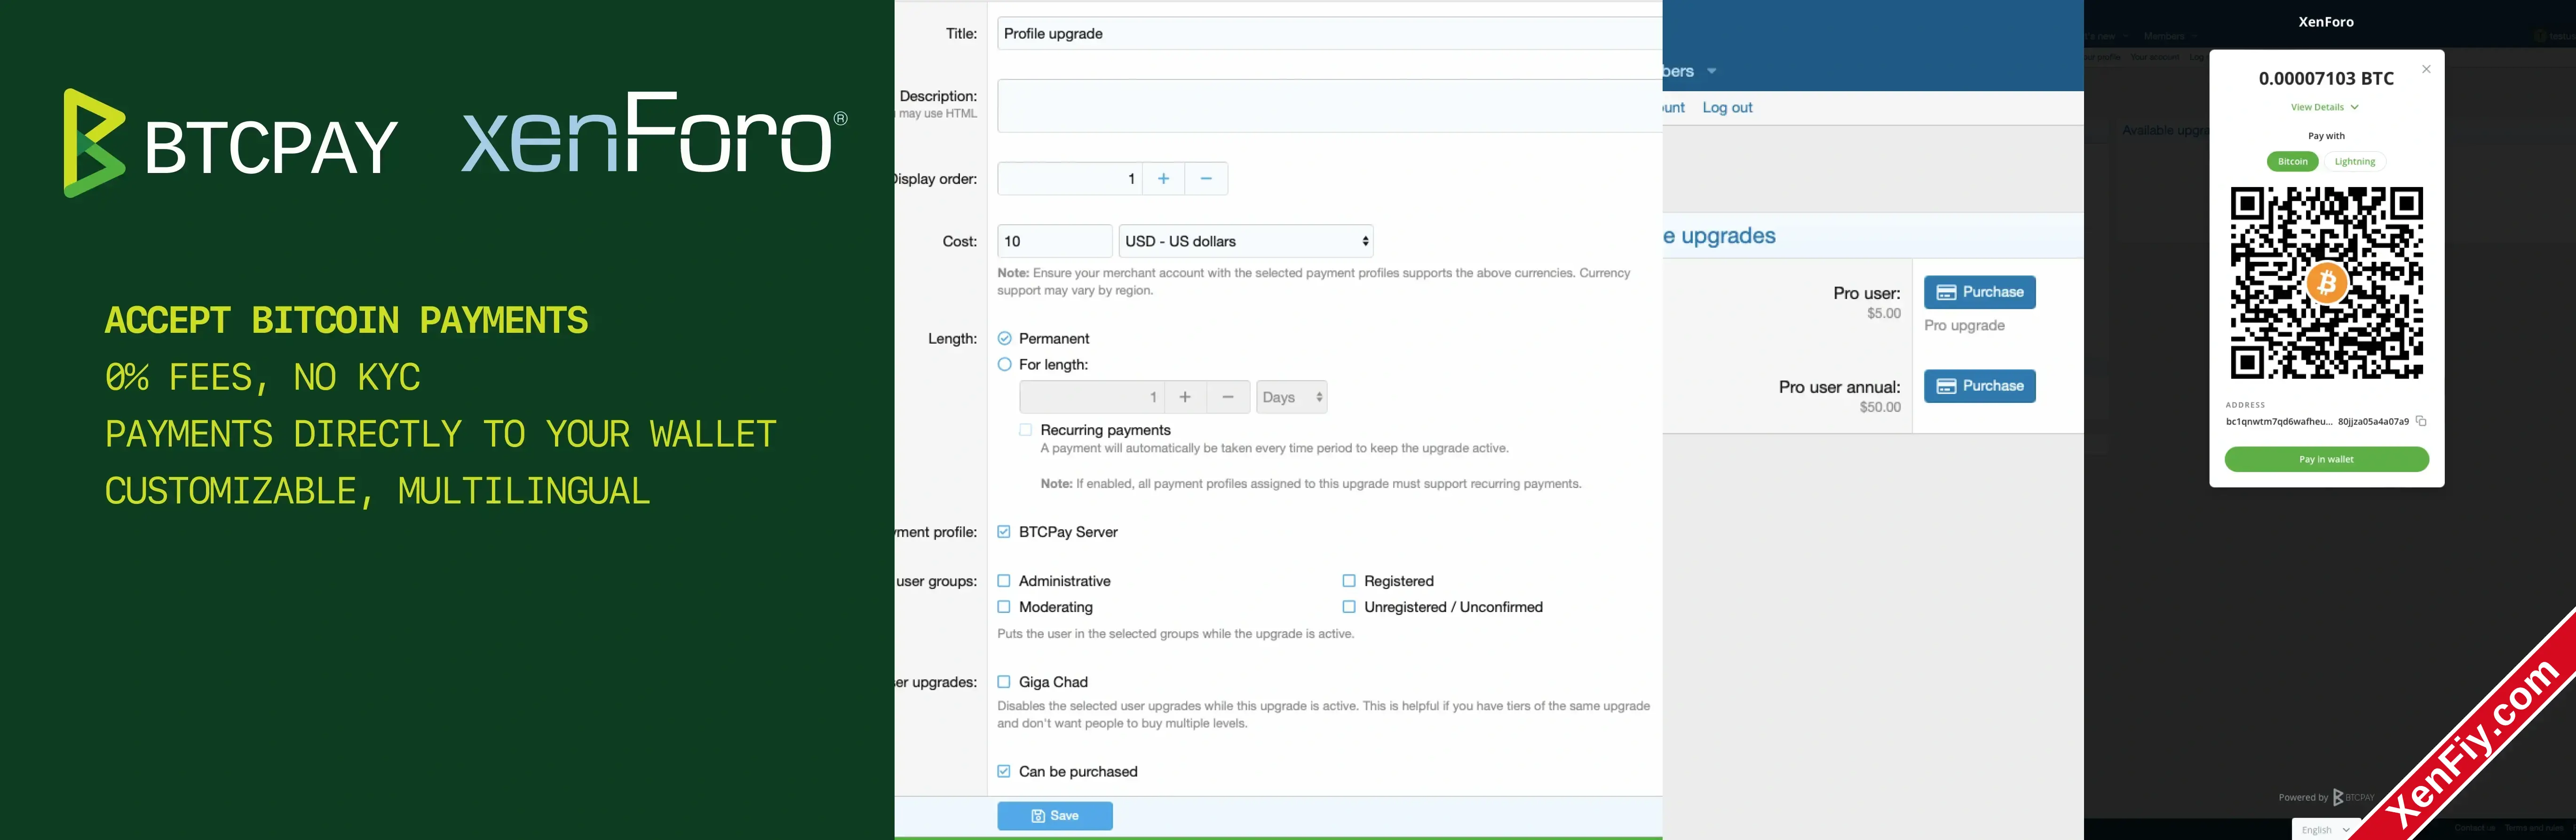Viewport: 2576px width, 840px height.
Task: Click the $50.00 annual price text
Action: coord(1880,408)
